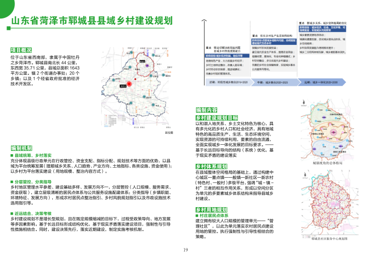Screen dimensions: 369x260
Task: Click the upward axis arrow of the timeline chart
Action: 204,52
